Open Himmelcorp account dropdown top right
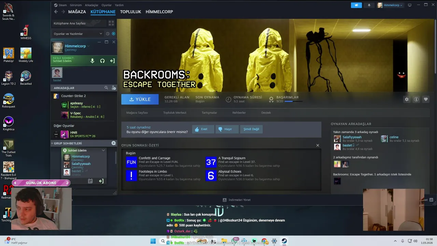 (x=390, y=5)
